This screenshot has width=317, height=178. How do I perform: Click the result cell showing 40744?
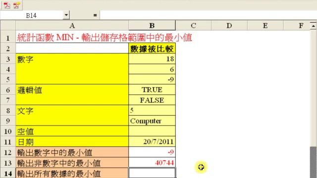[152, 163]
